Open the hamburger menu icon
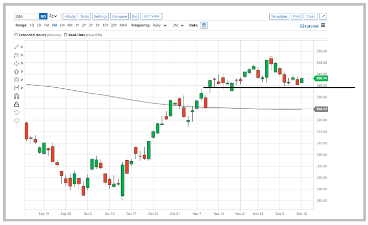The width and height of the screenshot is (368, 225). pos(323,26)
